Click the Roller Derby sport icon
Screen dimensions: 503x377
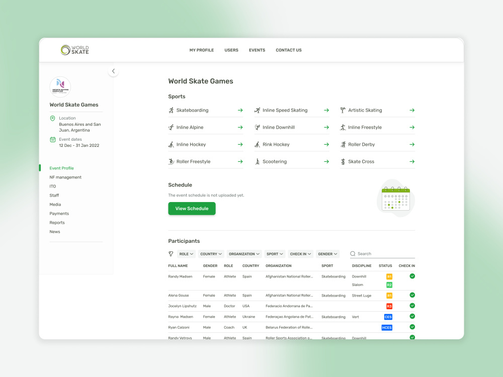343,145
